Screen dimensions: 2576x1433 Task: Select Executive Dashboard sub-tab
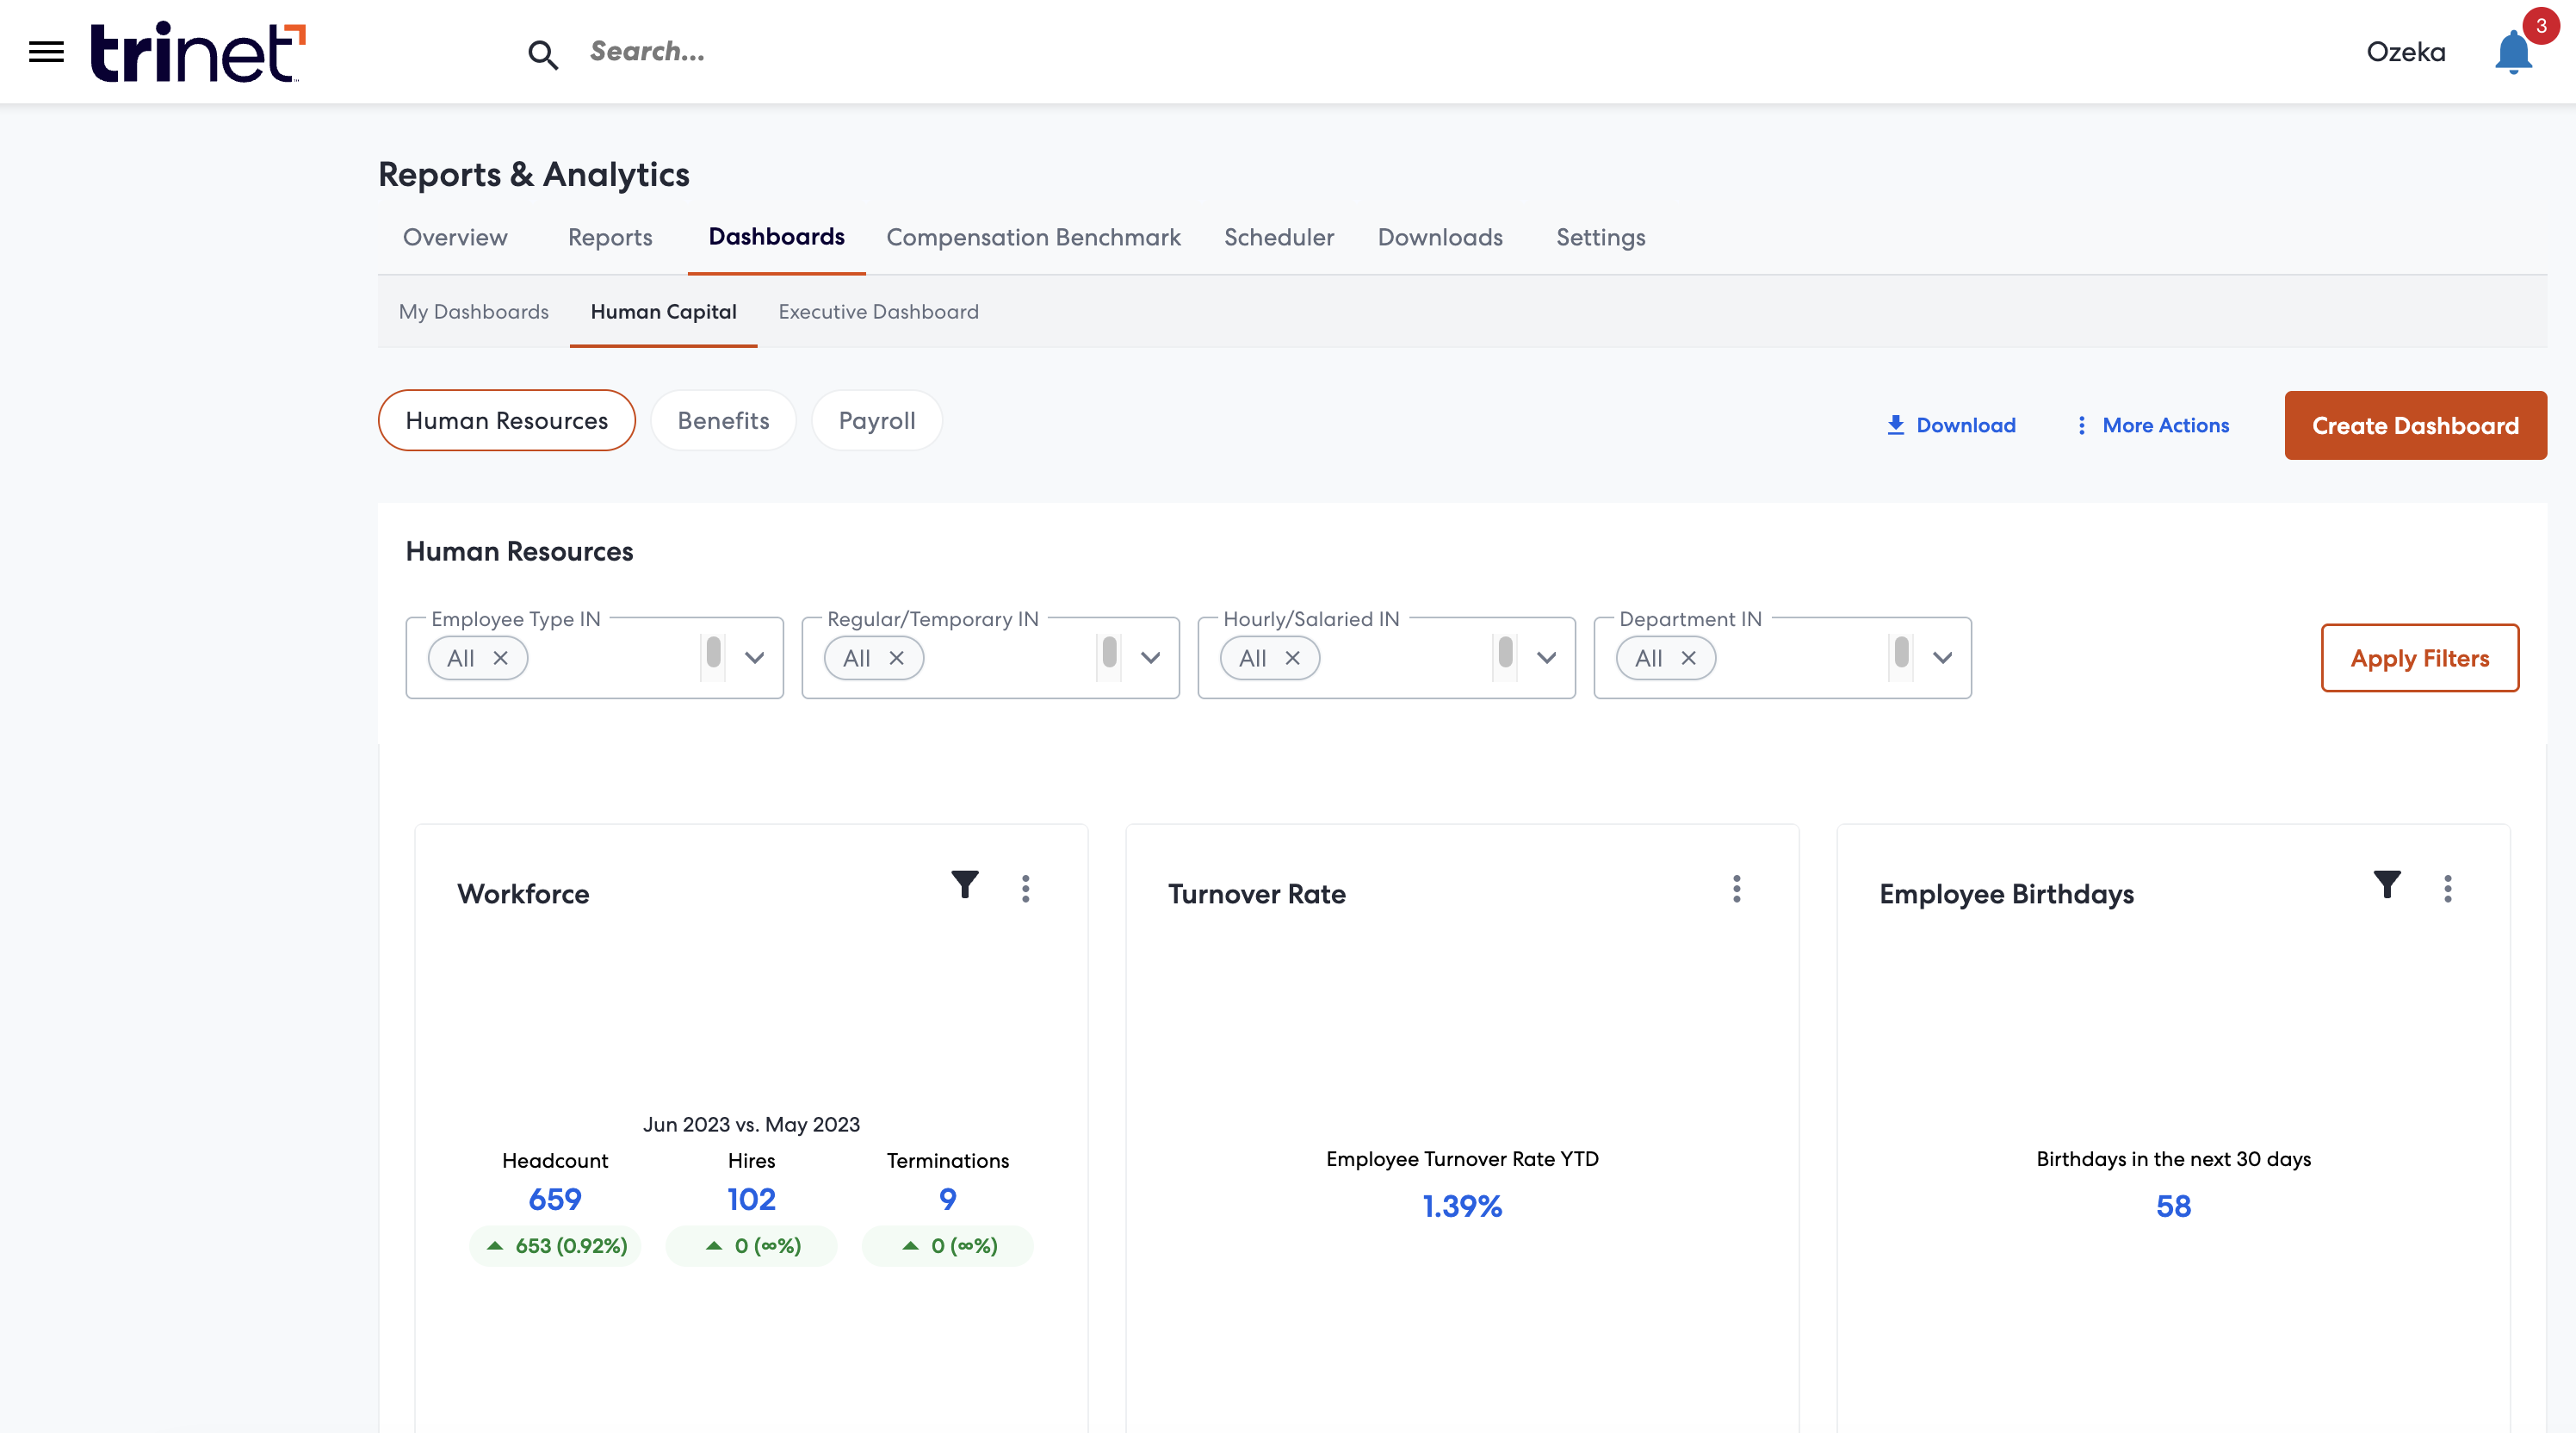click(878, 312)
